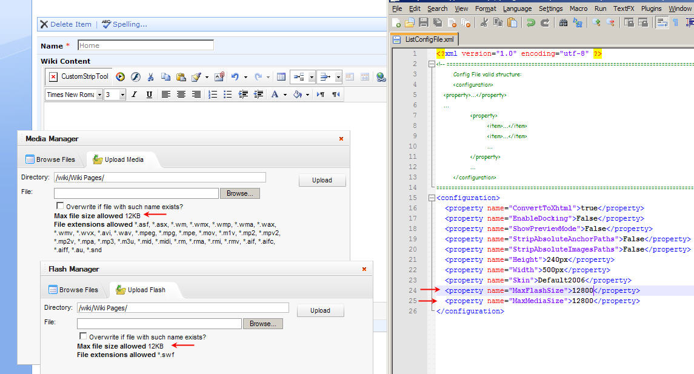Open the Media Manager toolbar icon

coord(121,77)
